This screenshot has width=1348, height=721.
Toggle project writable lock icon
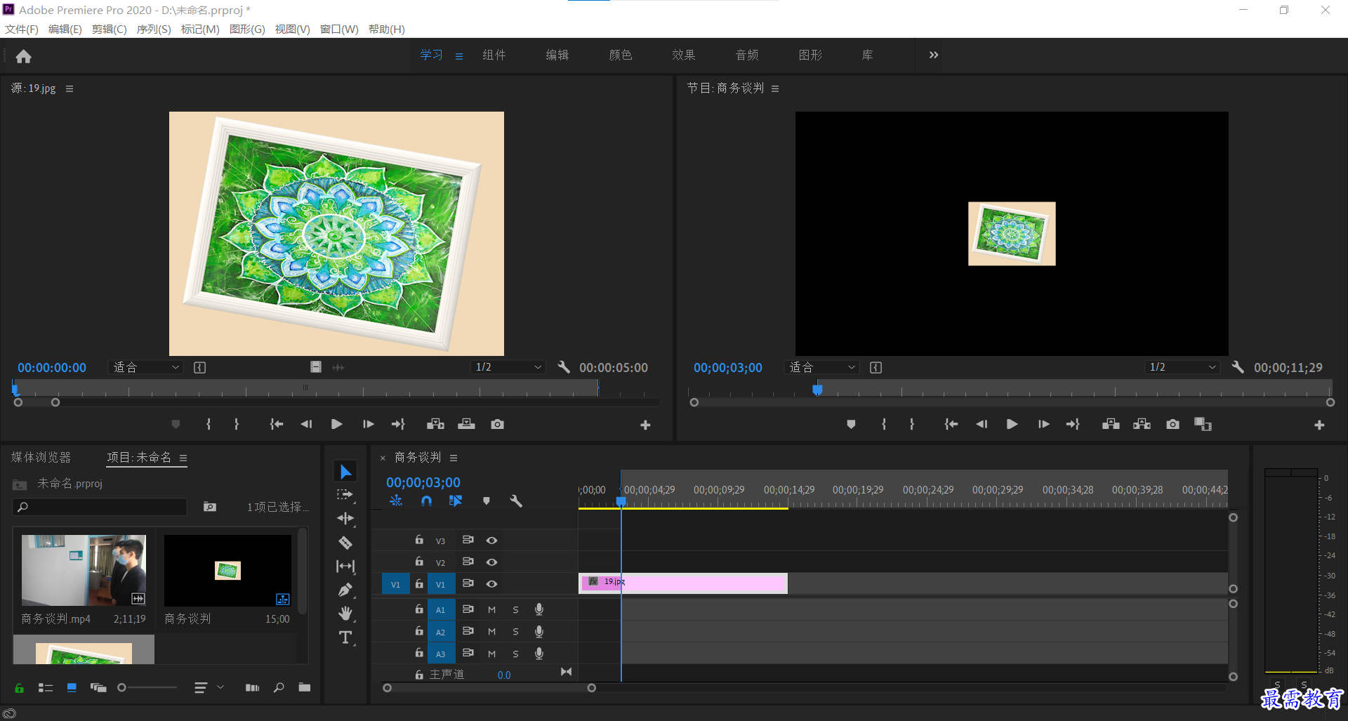point(20,688)
